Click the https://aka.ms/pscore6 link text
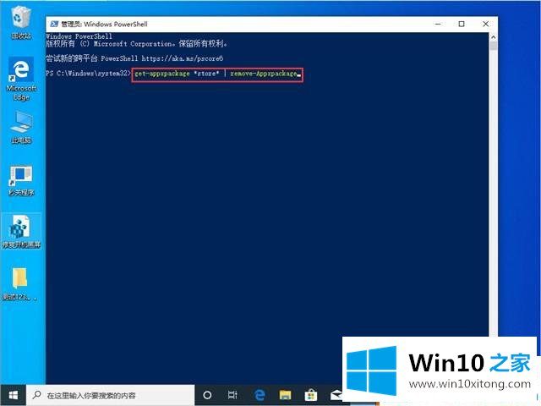Viewport: 541px width, 406px height. (x=183, y=58)
